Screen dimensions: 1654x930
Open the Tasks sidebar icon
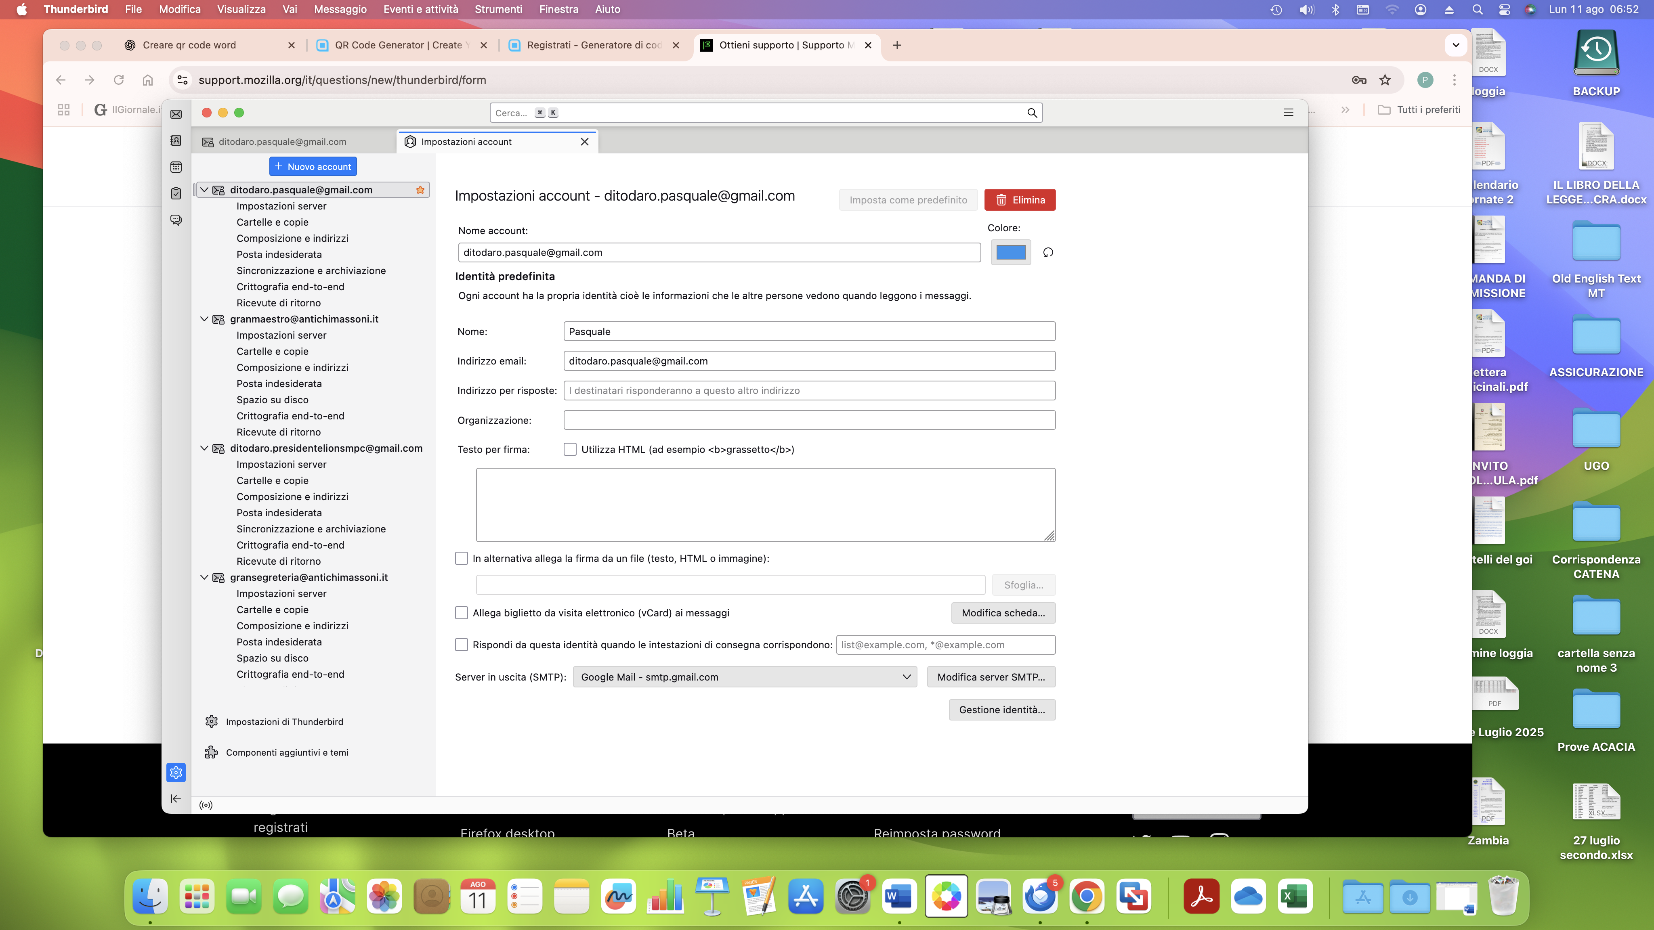tap(176, 194)
